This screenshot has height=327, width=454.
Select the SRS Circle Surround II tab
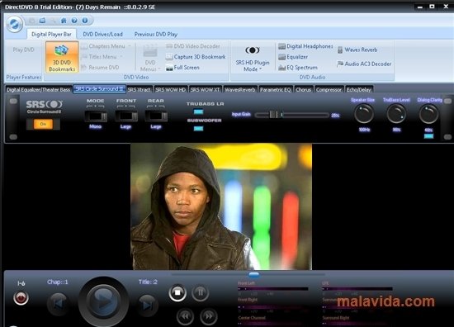coord(99,89)
